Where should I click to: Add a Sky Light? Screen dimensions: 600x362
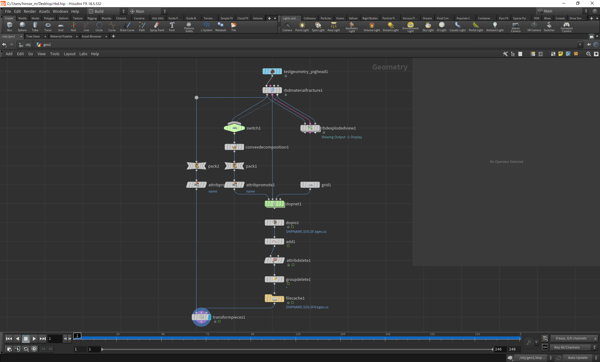(x=428, y=27)
